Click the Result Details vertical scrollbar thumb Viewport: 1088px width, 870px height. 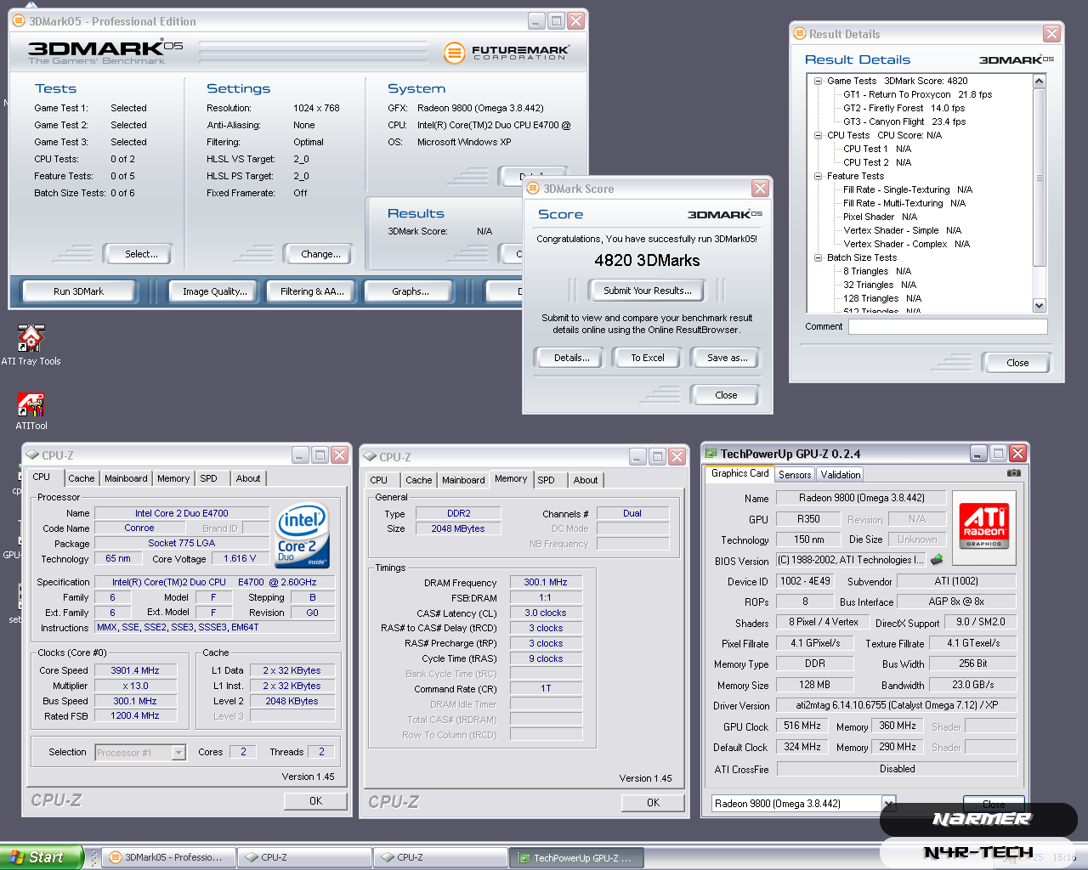[1040, 178]
